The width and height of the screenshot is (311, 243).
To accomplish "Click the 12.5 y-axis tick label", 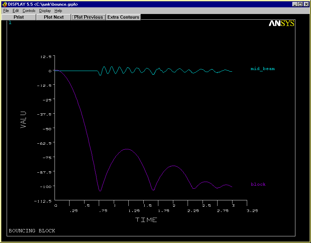I will pyautogui.click(x=46, y=57).
